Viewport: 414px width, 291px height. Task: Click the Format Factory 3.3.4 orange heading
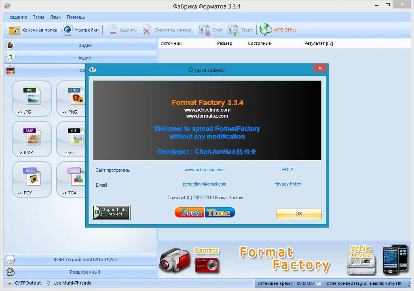tap(207, 103)
